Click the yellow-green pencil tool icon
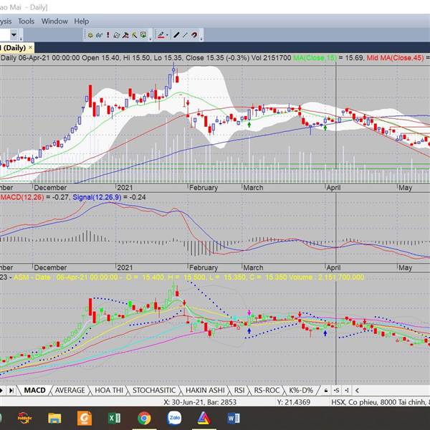This screenshot has height=430, width=430. pyautogui.click(x=135, y=35)
